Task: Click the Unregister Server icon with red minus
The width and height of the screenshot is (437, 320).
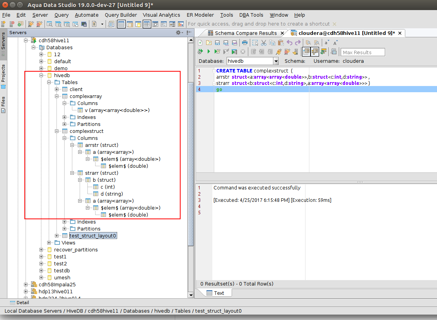Action: click(x=12, y=24)
